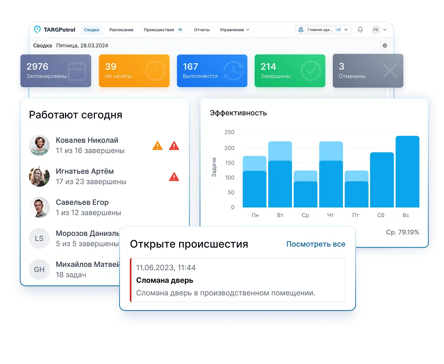444x364 pixels.
Task: Select the name Михайлов Матвей
Action: [x=88, y=264]
